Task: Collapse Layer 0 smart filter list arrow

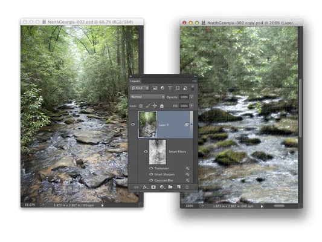Action: [x=192, y=124]
